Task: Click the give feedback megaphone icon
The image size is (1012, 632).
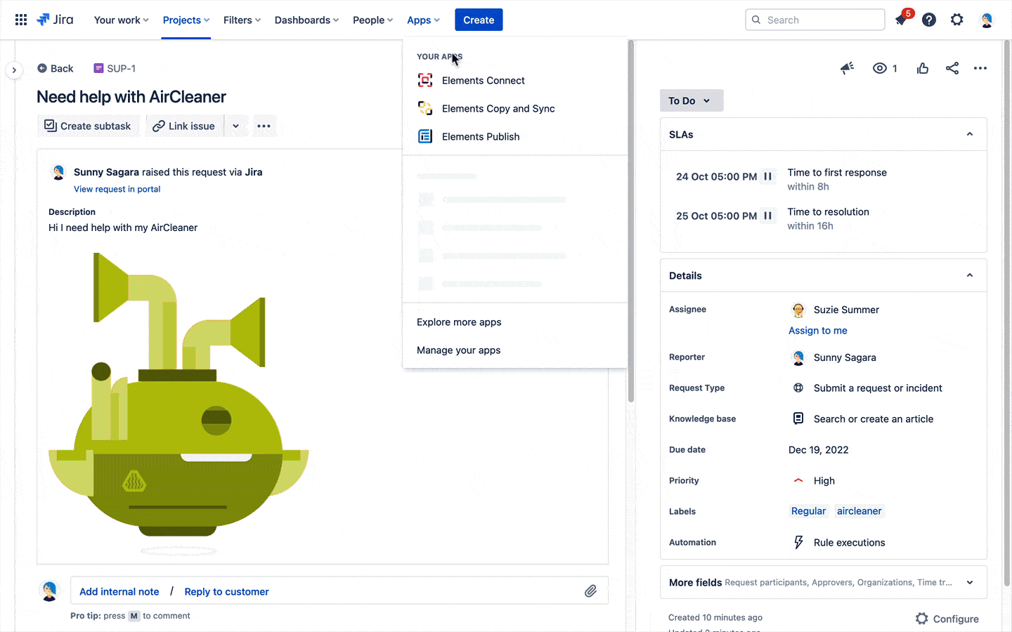Action: [x=848, y=68]
